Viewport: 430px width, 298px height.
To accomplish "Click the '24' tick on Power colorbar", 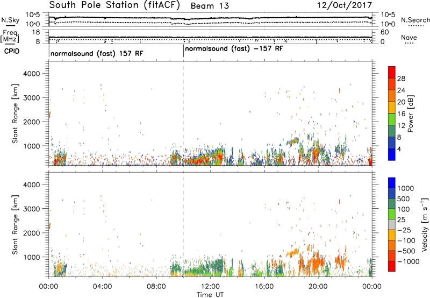I will 401,90.
